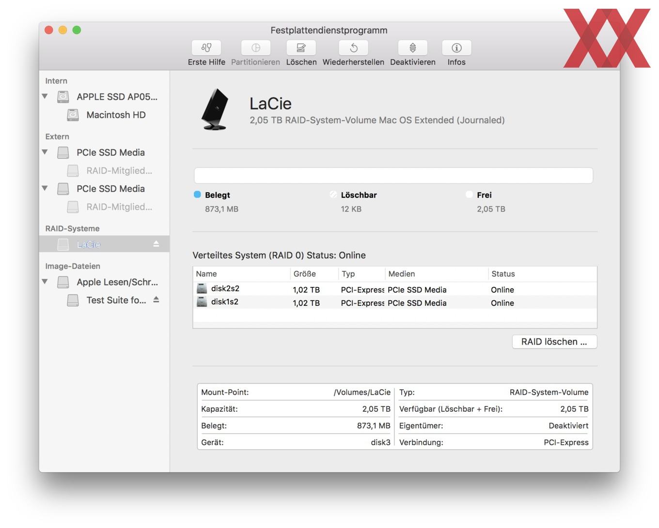Click the RAID 0 status heading
The height and width of the screenshot is (528, 659).
click(279, 255)
